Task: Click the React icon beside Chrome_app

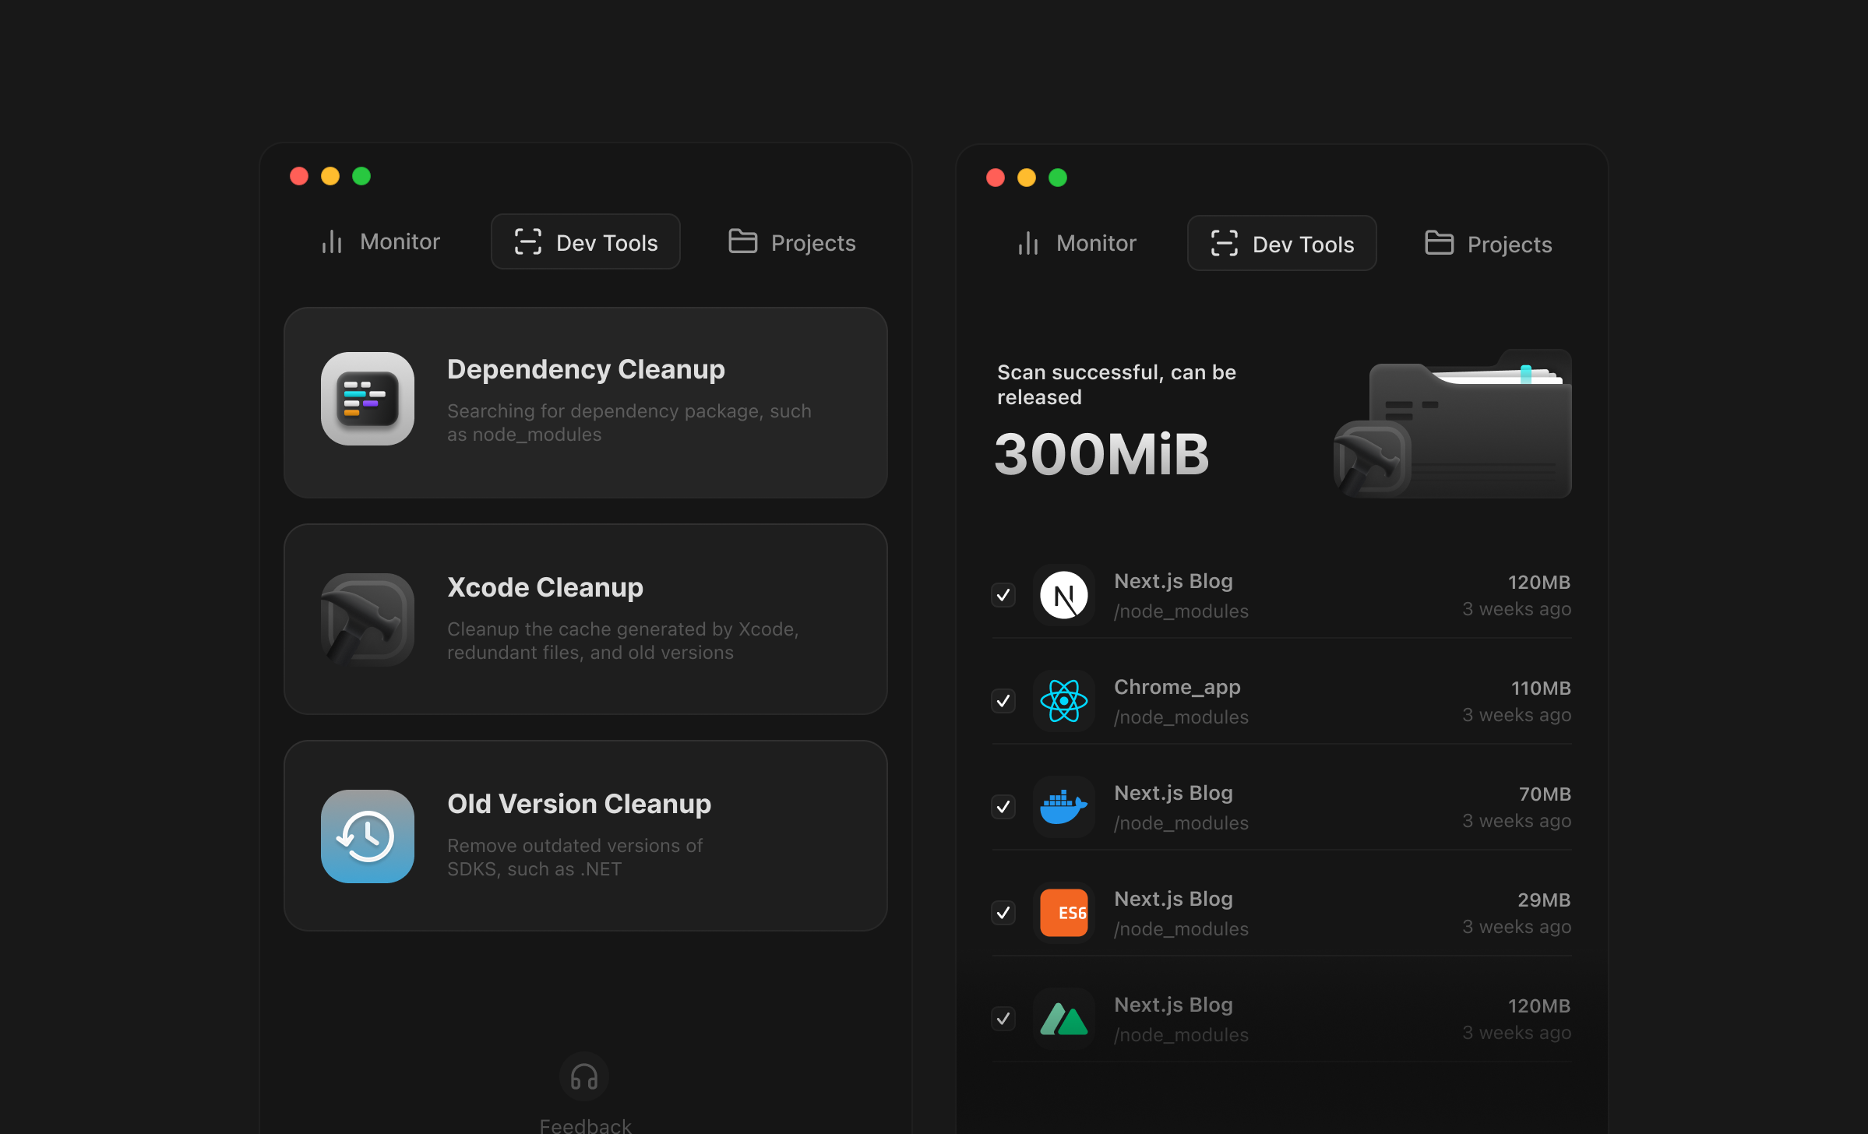Action: 1063,701
